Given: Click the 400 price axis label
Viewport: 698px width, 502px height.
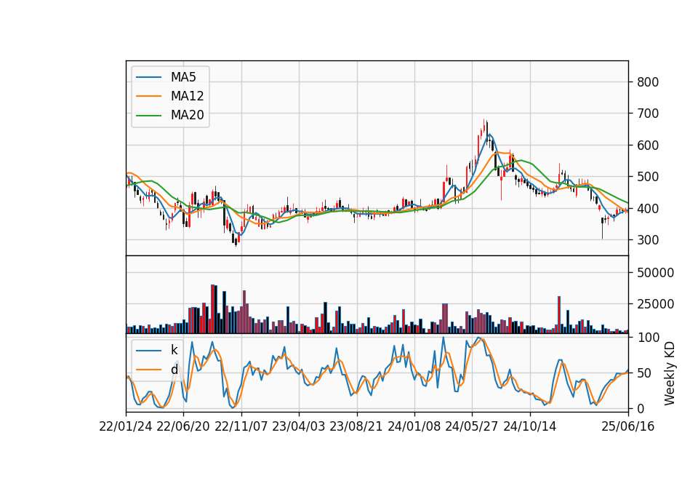Looking at the screenshot, I should click(x=648, y=209).
